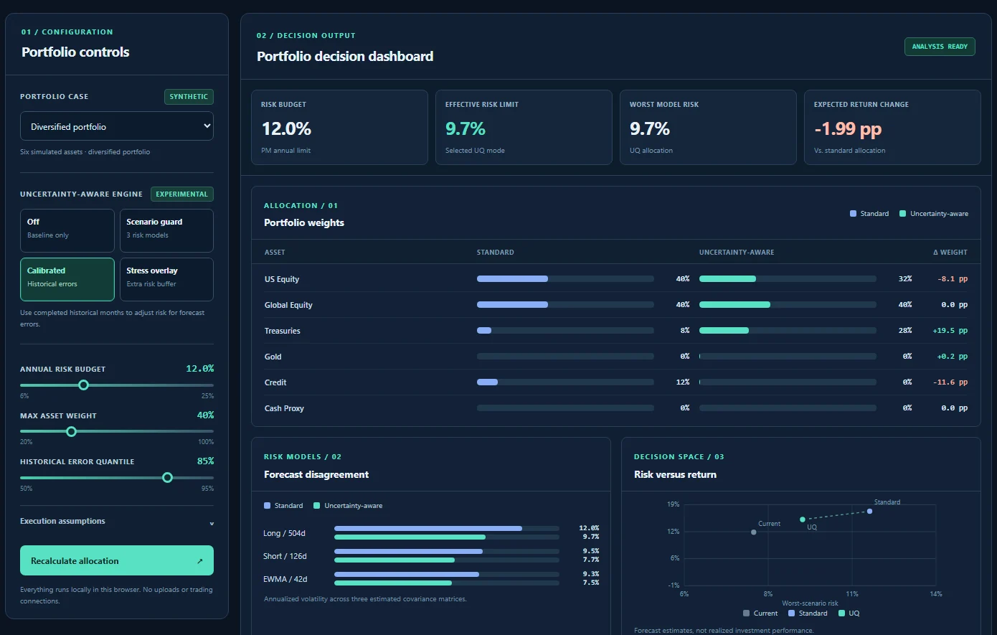997x635 pixels.
Task: Click the Standard legend swatch in Portfolio weights
Action: pos(853,214)
